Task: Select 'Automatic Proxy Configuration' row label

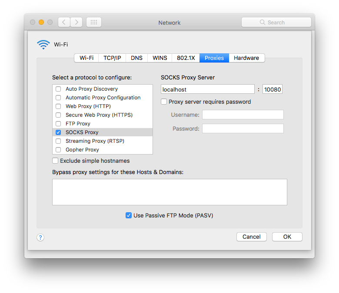Action: [103, 98]
